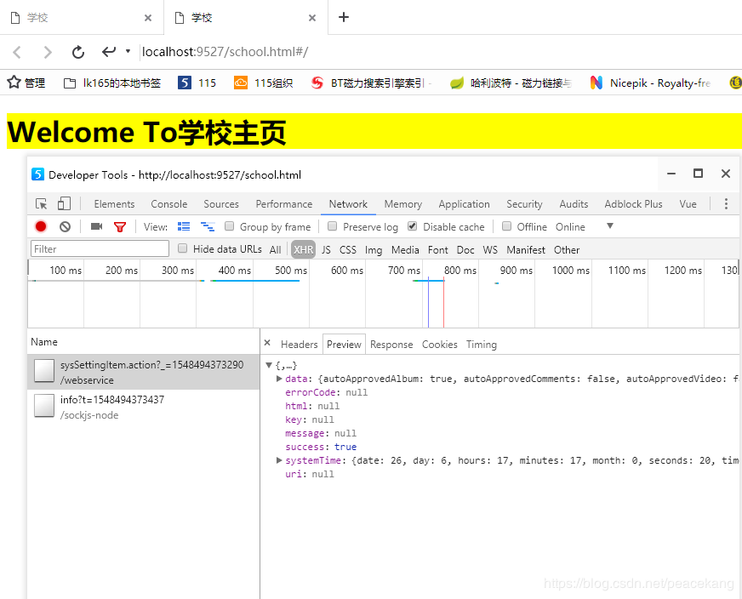This screenshot has height=599, width=742.
Task: Select the inspect element picker icon
Action: pyautogui.click(x=41, y=204)
